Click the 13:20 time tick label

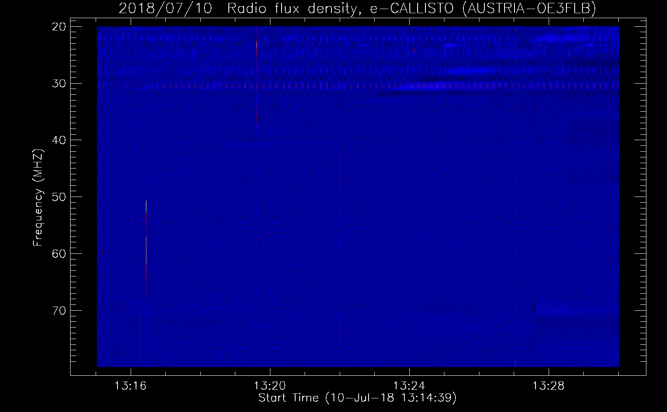point(270,386)
